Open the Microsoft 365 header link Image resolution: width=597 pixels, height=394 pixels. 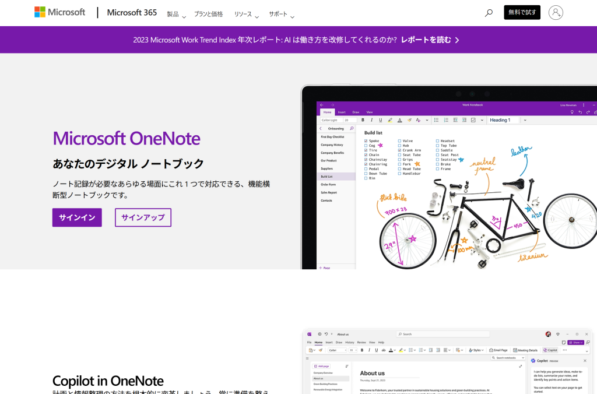point(132,13)
